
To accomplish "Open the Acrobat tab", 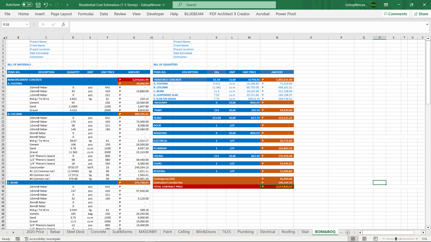I will [263, 14].
